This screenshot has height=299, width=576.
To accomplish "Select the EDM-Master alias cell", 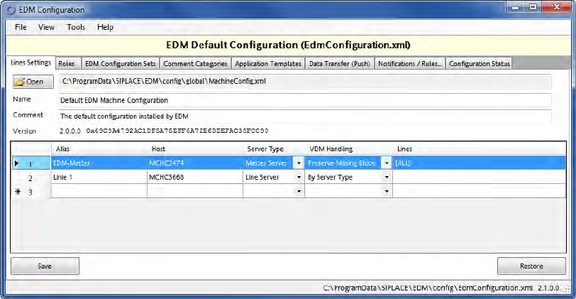I will click(99, 163).
